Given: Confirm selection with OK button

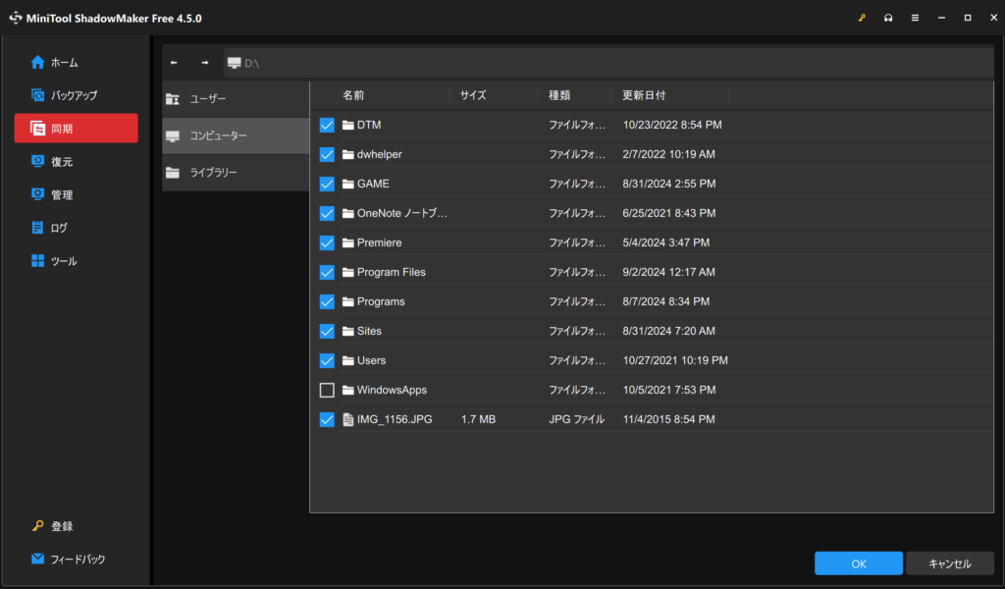Looking at the screenshot, I should point(858,563).
